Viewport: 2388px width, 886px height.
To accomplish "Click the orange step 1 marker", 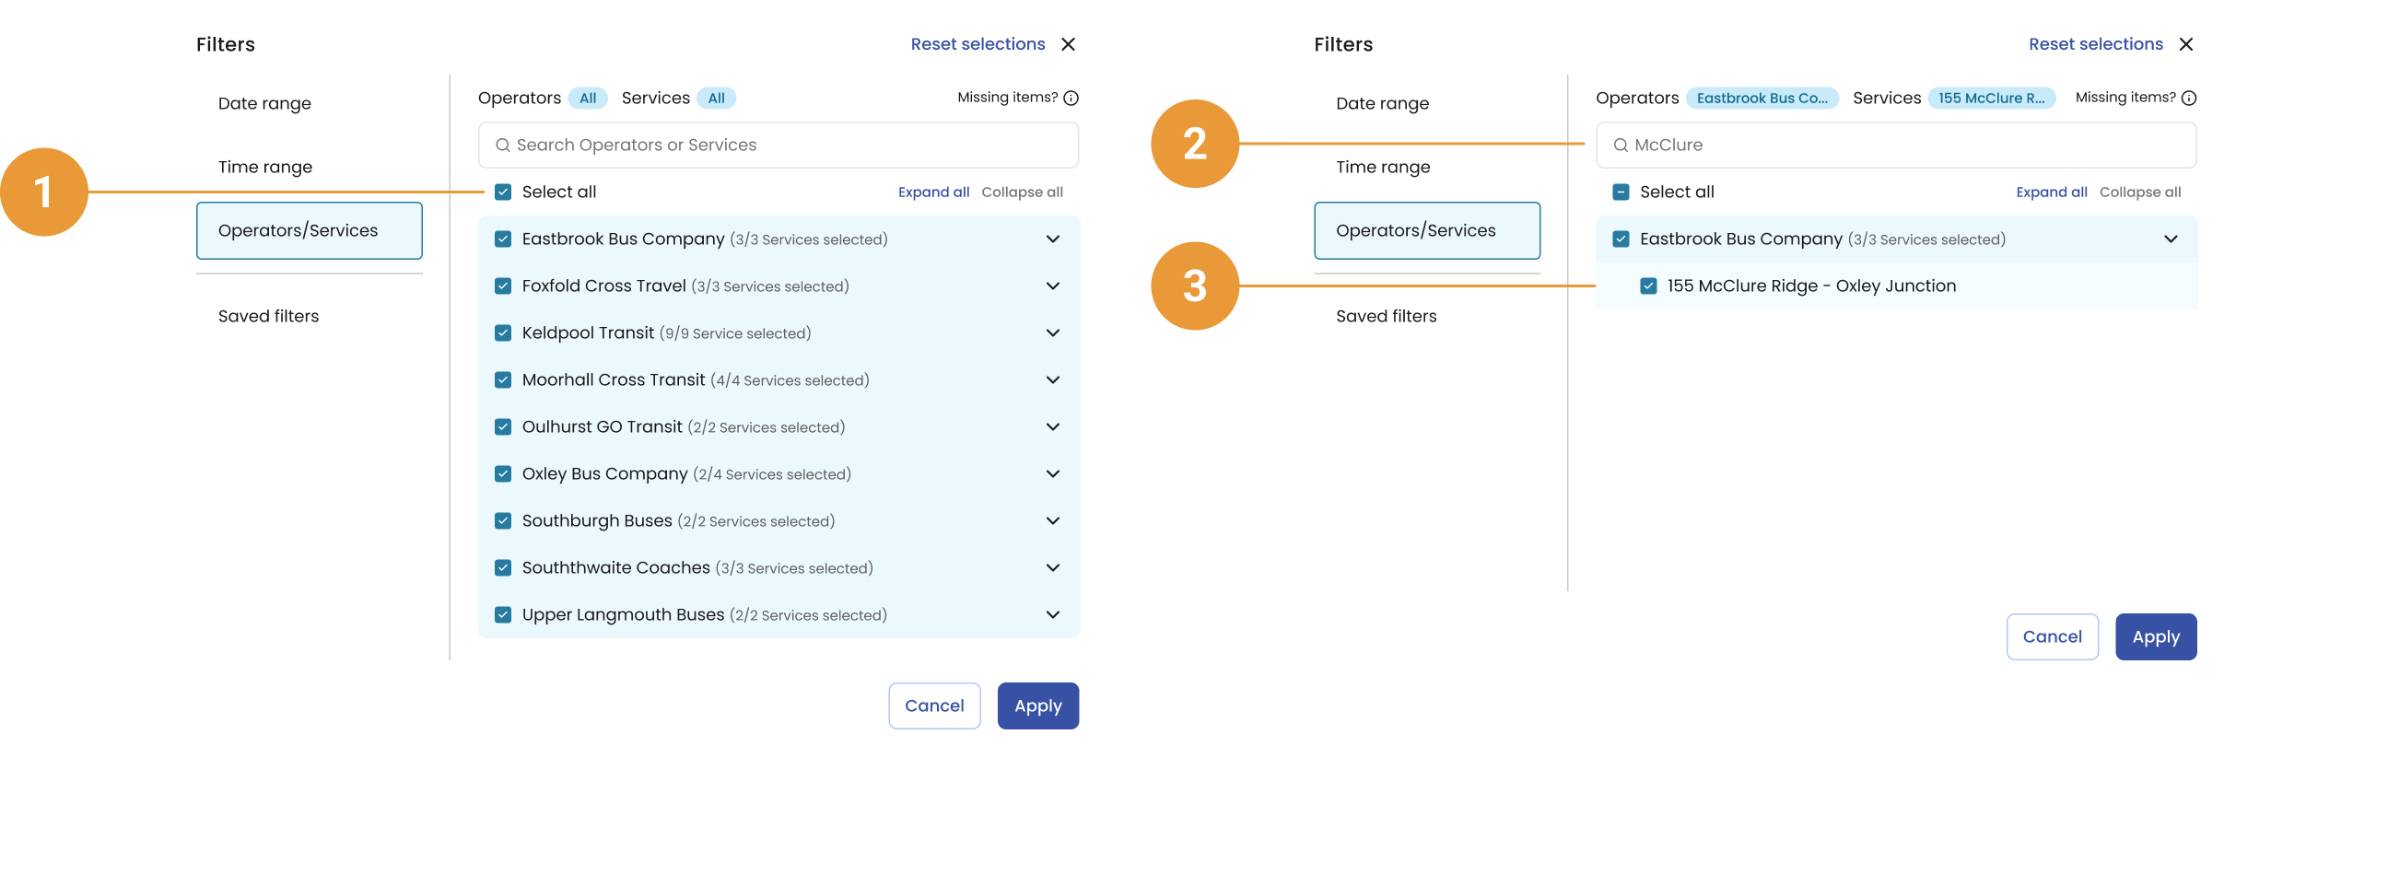I will (43, 192).
